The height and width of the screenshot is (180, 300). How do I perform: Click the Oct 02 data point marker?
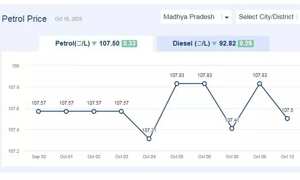[94, 111]
